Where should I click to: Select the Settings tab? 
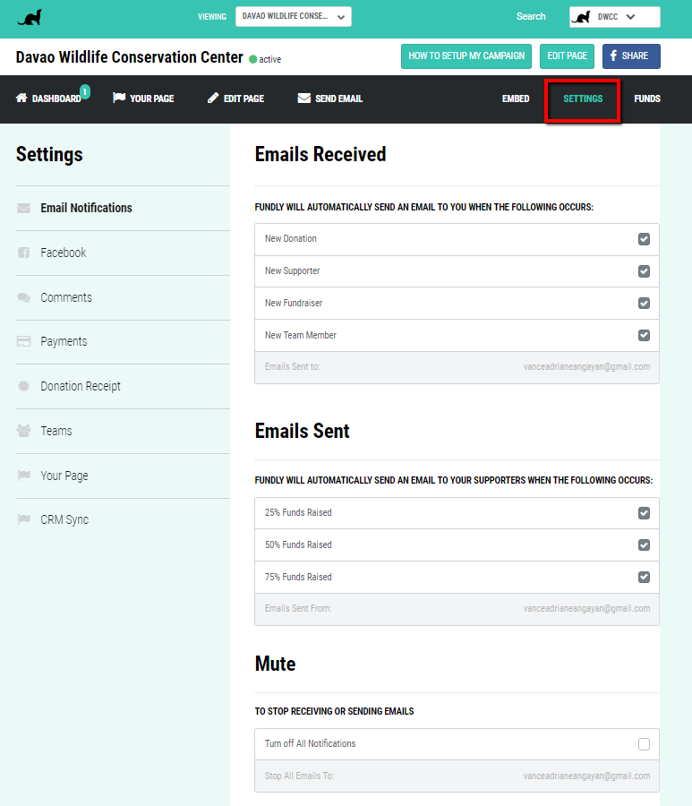click(583, 99)
